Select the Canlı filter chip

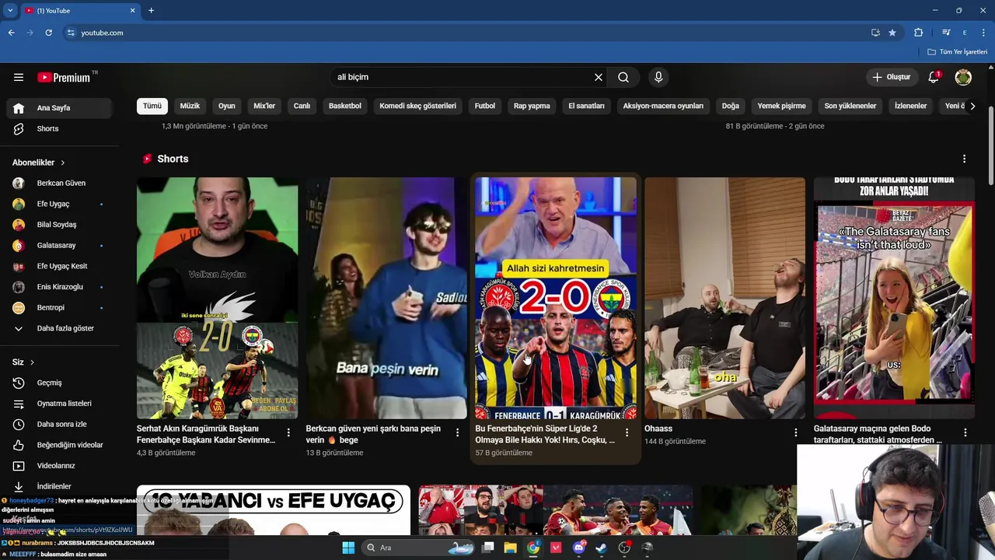[302, 106]
